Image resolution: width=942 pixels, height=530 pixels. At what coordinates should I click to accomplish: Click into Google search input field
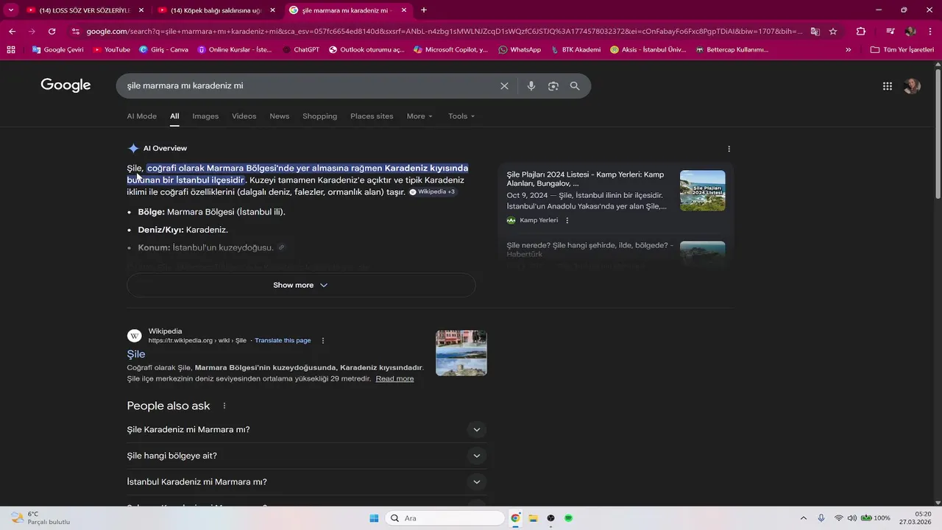[x=309, y=86]
